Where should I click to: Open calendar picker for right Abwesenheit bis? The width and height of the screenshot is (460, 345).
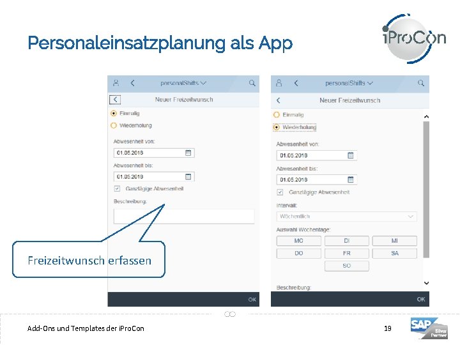[351, 180]
